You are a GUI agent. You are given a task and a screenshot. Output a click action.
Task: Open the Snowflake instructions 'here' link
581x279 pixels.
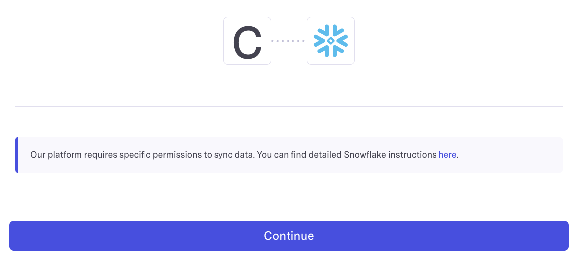447,155
